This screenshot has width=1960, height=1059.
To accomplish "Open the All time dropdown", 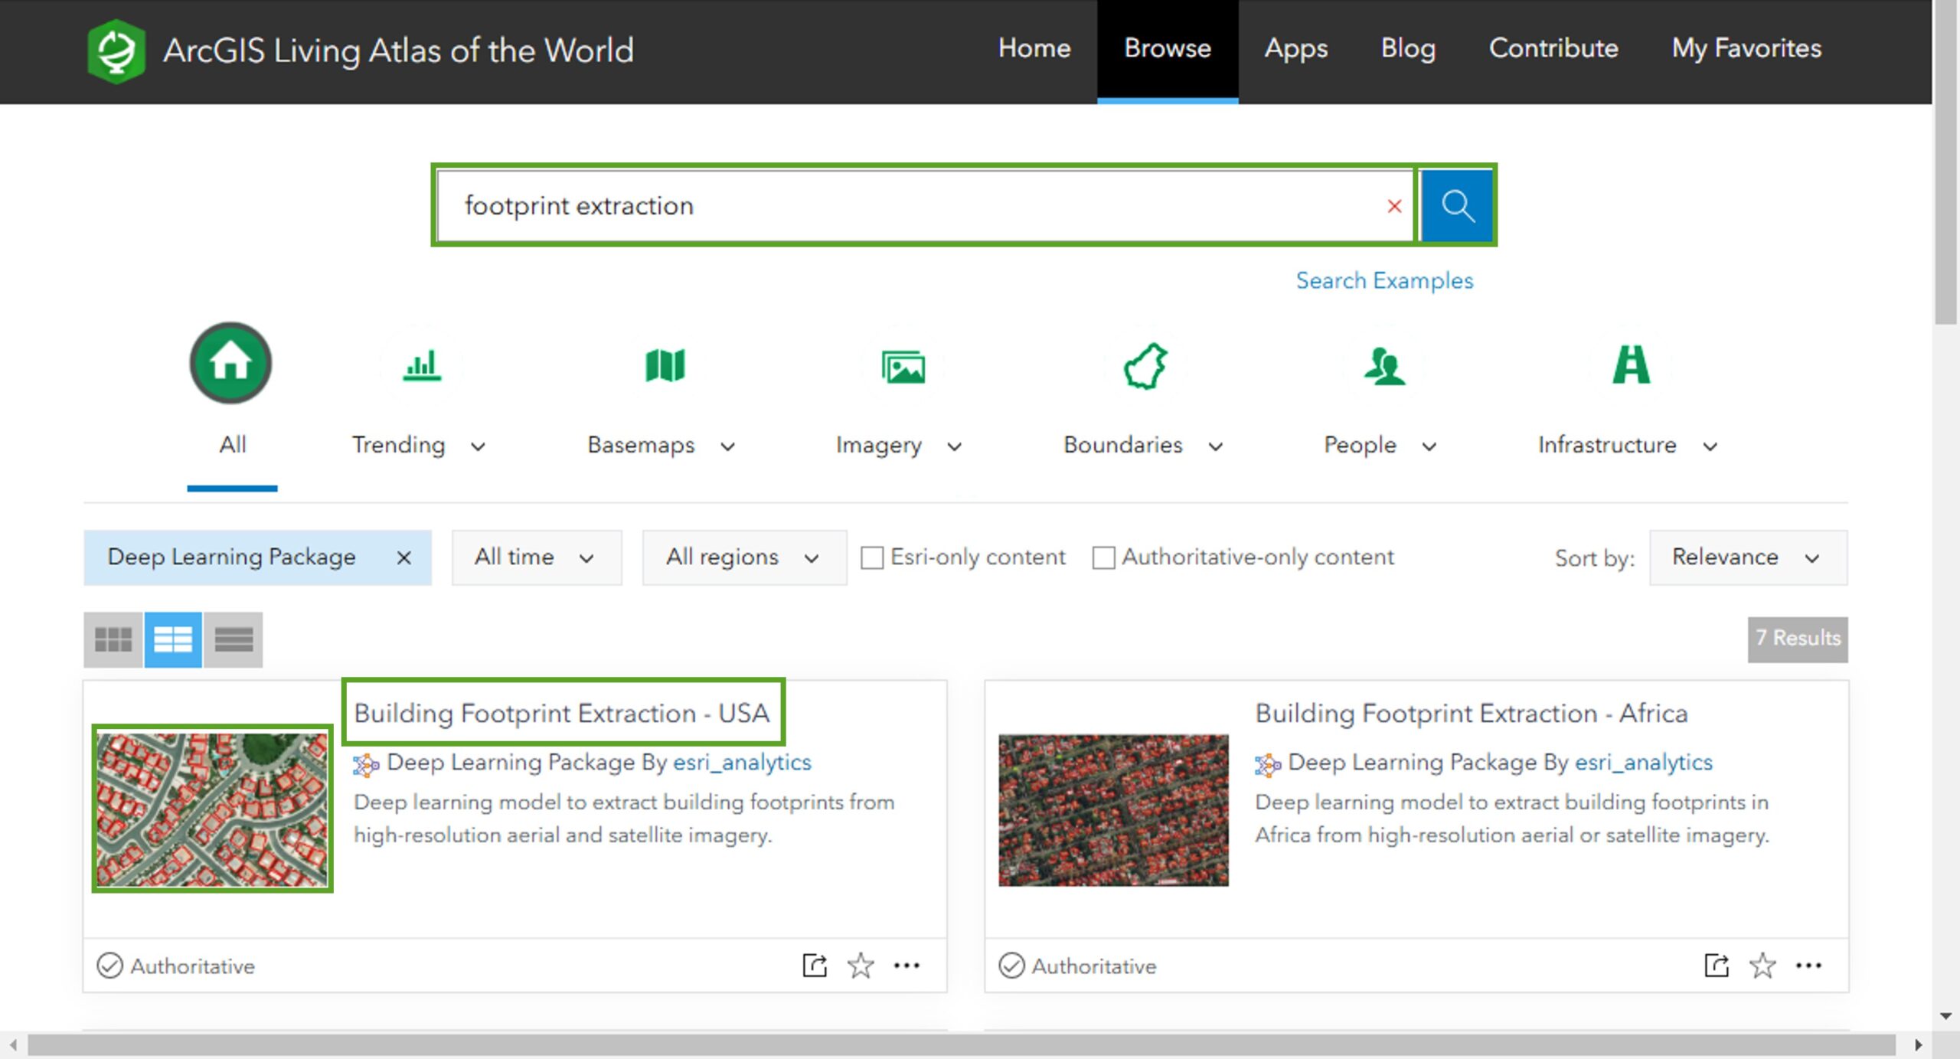I will pyautogui.click(x=536, y=557).
